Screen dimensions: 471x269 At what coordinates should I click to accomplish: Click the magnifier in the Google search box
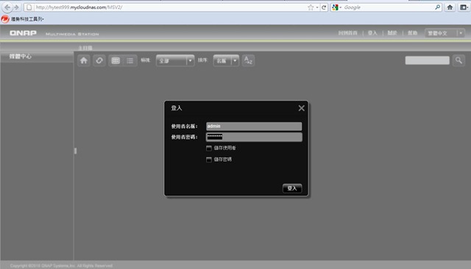437,7
